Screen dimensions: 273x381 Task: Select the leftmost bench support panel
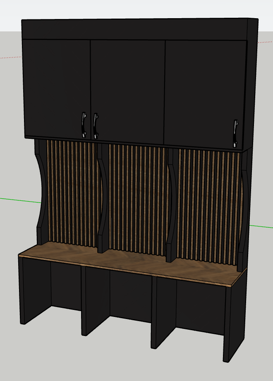[x=35, y=291]
